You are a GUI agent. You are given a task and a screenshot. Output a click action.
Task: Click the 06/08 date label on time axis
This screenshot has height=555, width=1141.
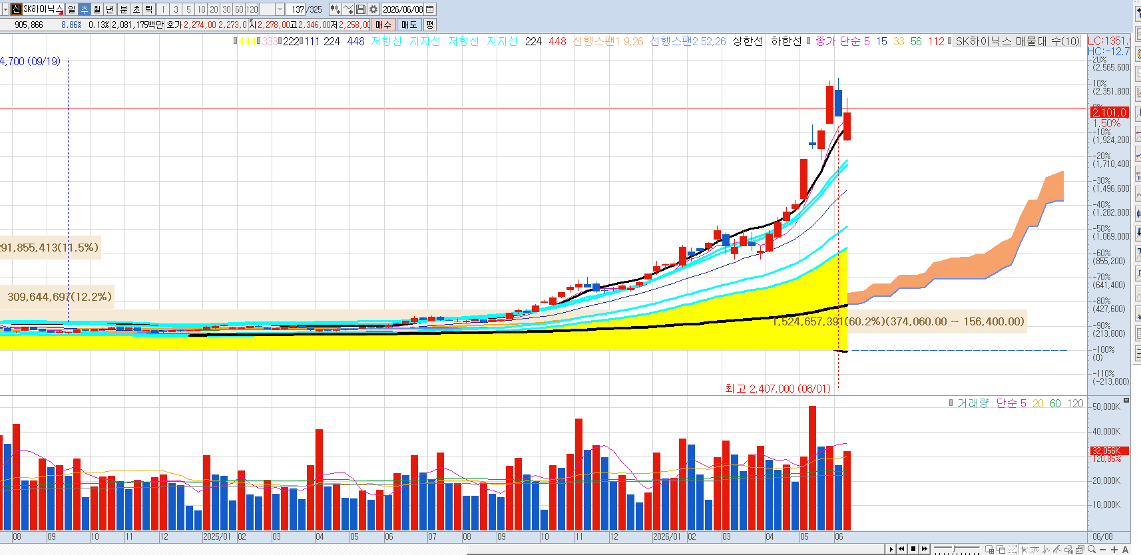[1102, 536]
